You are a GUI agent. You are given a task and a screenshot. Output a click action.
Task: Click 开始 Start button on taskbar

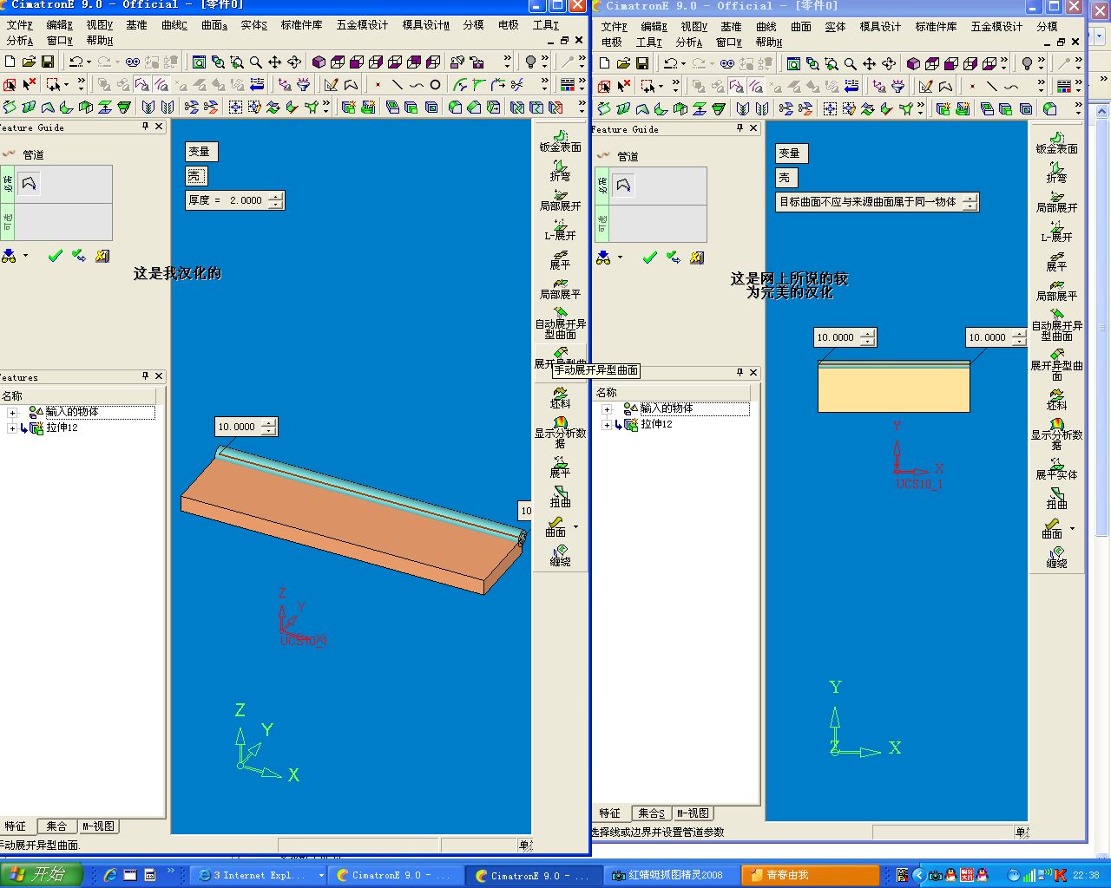pos(42,875)
